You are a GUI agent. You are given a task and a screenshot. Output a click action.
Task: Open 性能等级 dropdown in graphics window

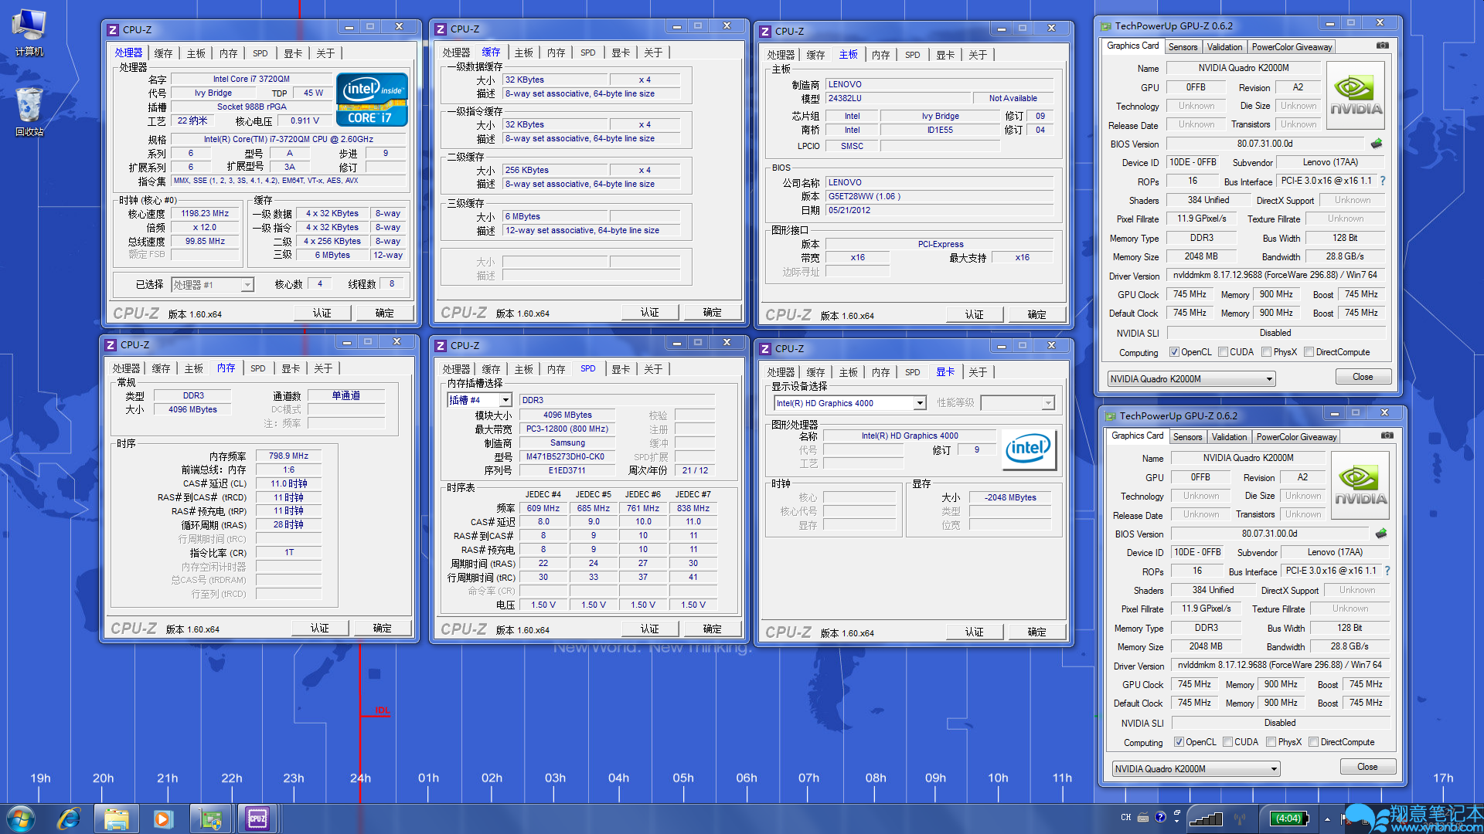[x=1017, y=403]
